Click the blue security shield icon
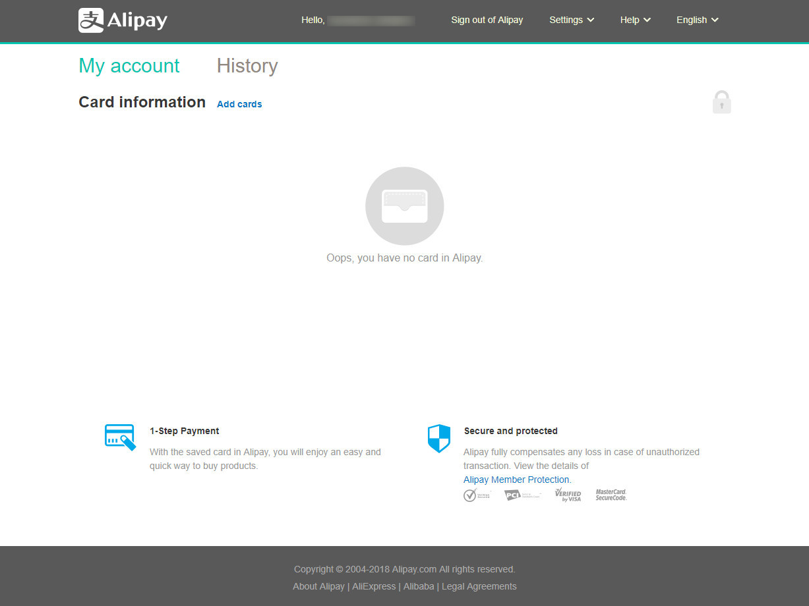809x606 pixels. (438, 439)
